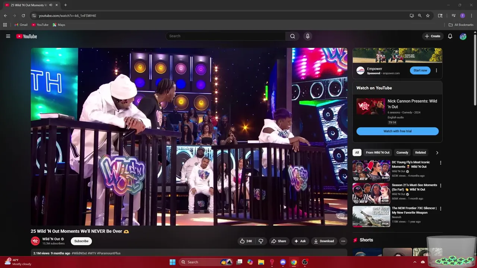
Task: Open options for DC Young Fly video
Action: click(x=440, y=163)
